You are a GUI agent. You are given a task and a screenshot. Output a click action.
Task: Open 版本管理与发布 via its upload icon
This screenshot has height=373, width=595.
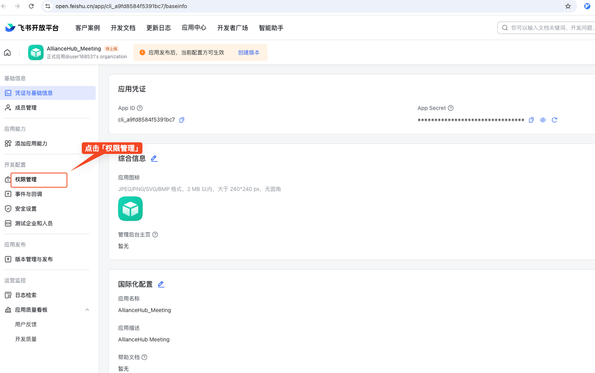click(8, 259)
